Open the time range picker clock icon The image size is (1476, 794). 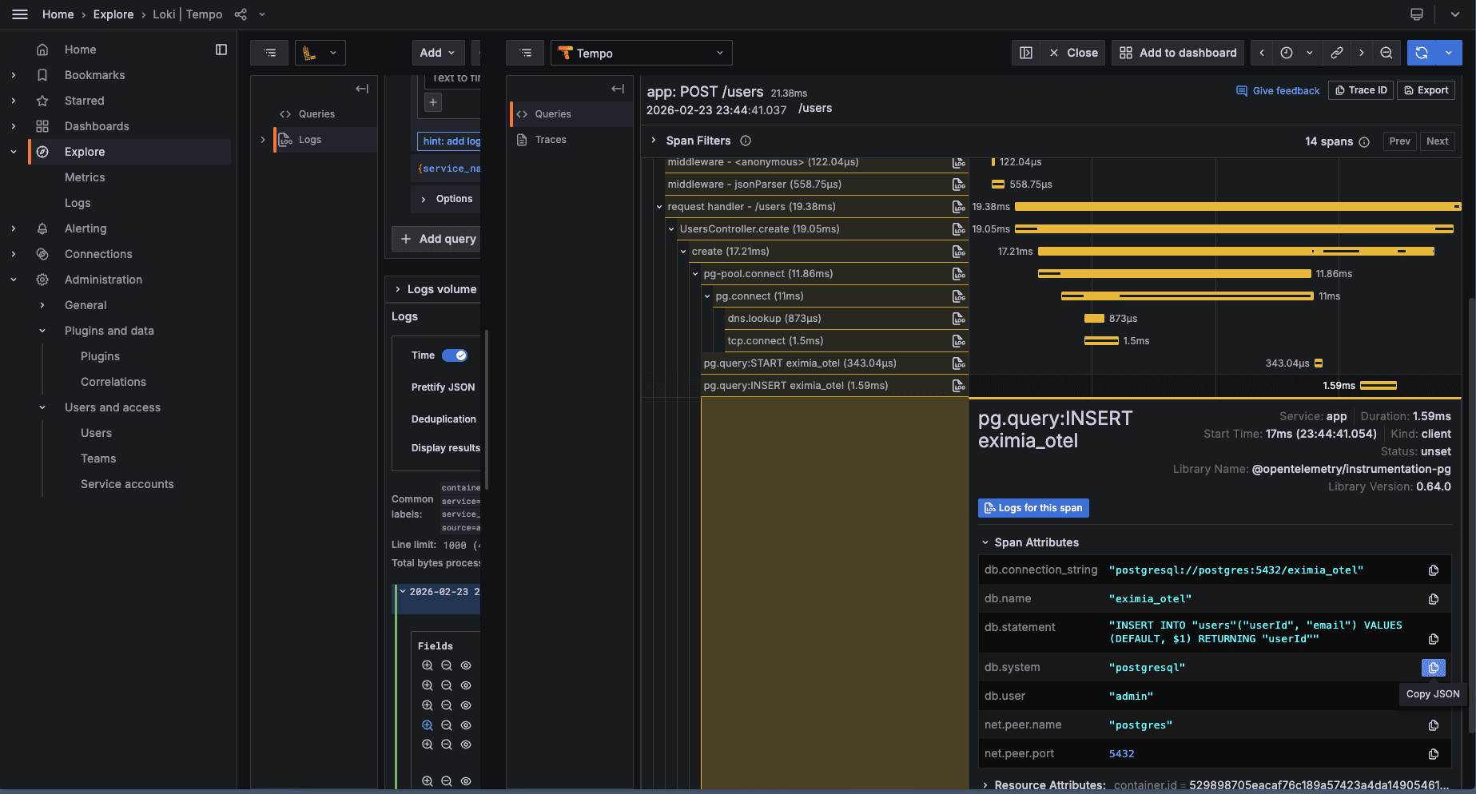point(1287,53)
